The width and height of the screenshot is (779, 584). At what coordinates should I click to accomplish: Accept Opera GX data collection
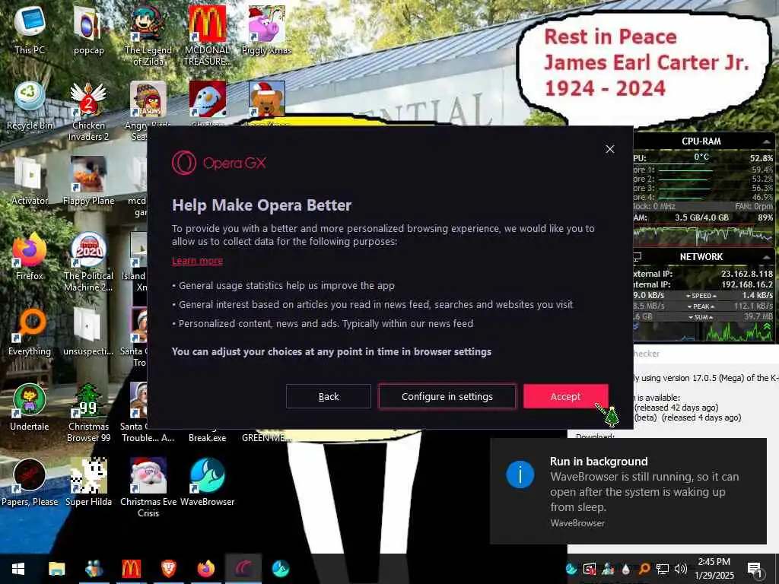[x=565, y=396]
